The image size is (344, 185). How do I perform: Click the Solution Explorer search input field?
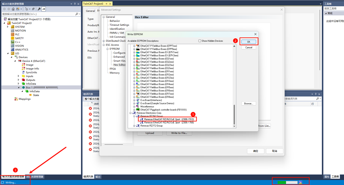click(38, 14)
